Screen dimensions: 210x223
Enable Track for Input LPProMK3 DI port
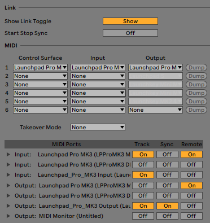pyautogui.click(x=143, y=165)
